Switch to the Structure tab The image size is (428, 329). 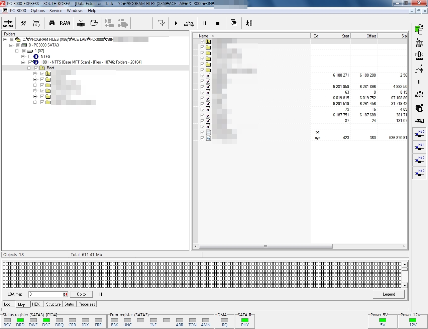point(53,304)
